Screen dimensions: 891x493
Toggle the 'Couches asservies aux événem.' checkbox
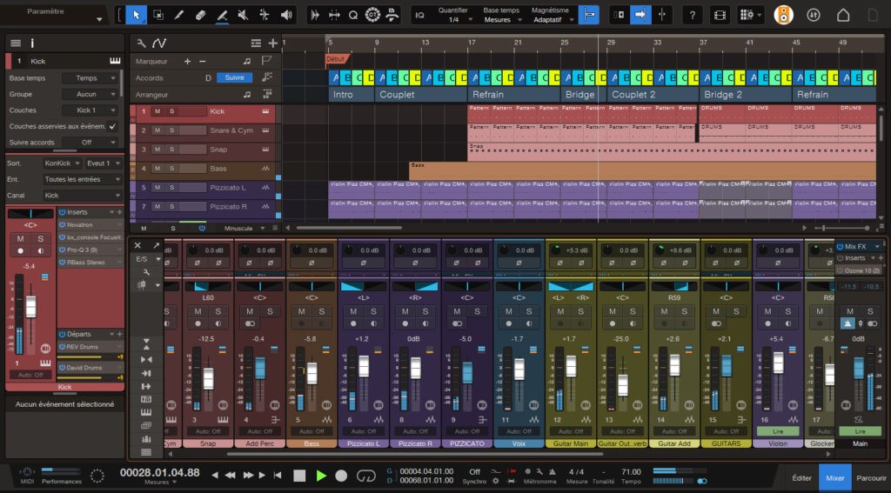(x=112, y=126)
